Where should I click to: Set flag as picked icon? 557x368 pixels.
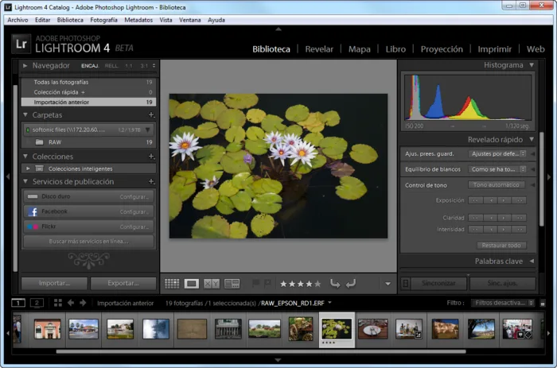click(x=255, y=283)
